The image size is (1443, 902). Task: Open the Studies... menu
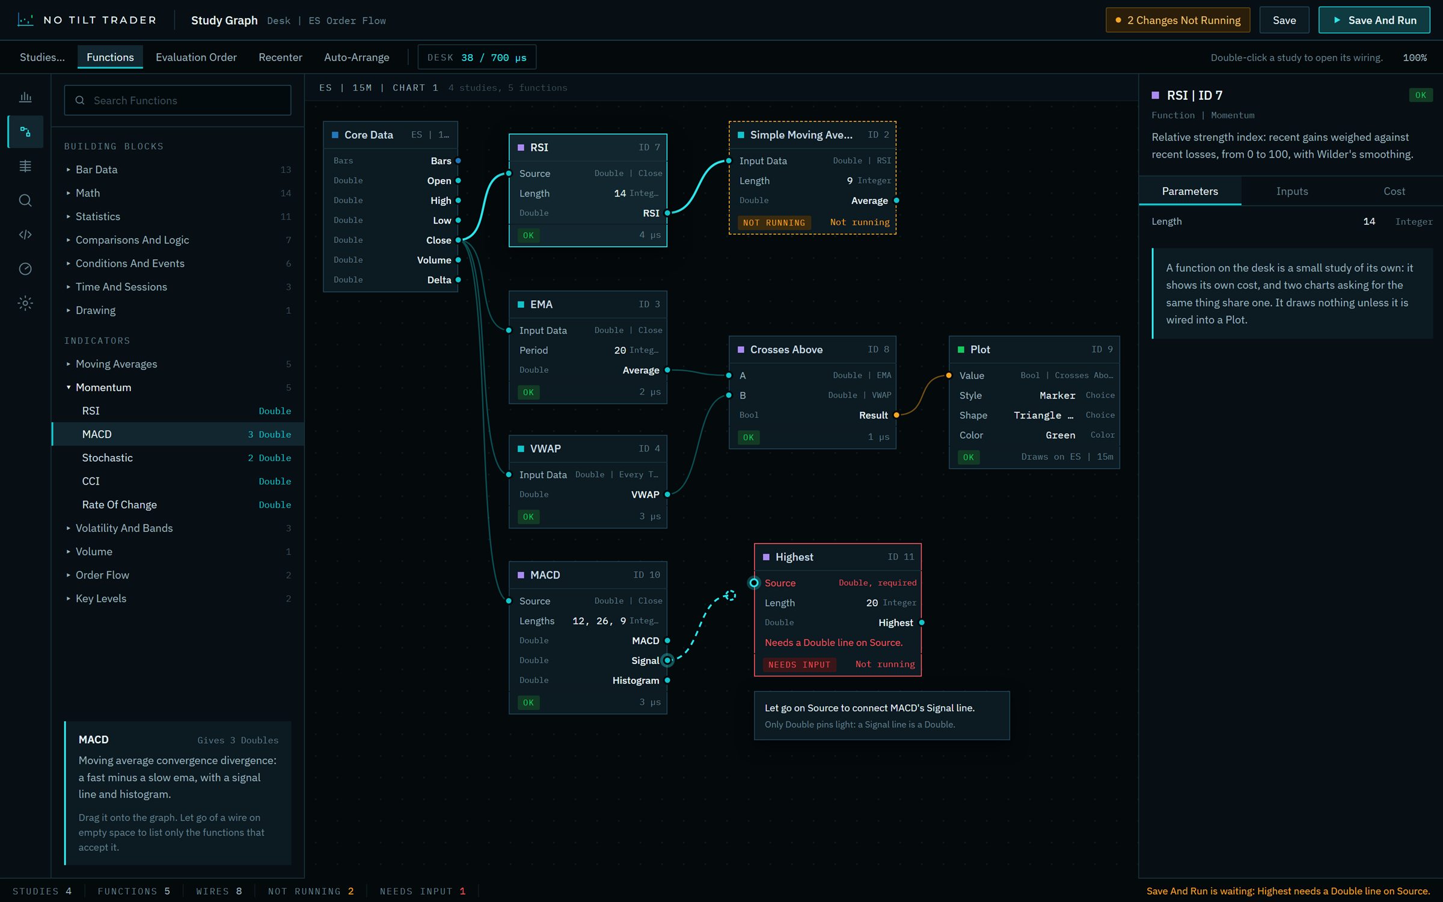point(42,57)
